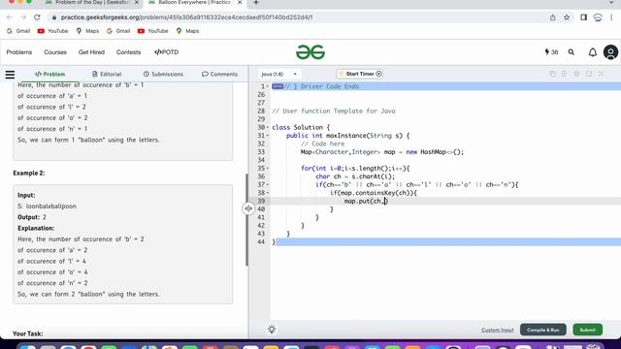Reload the browser page
621x349 pixels.
click(37, 17)
